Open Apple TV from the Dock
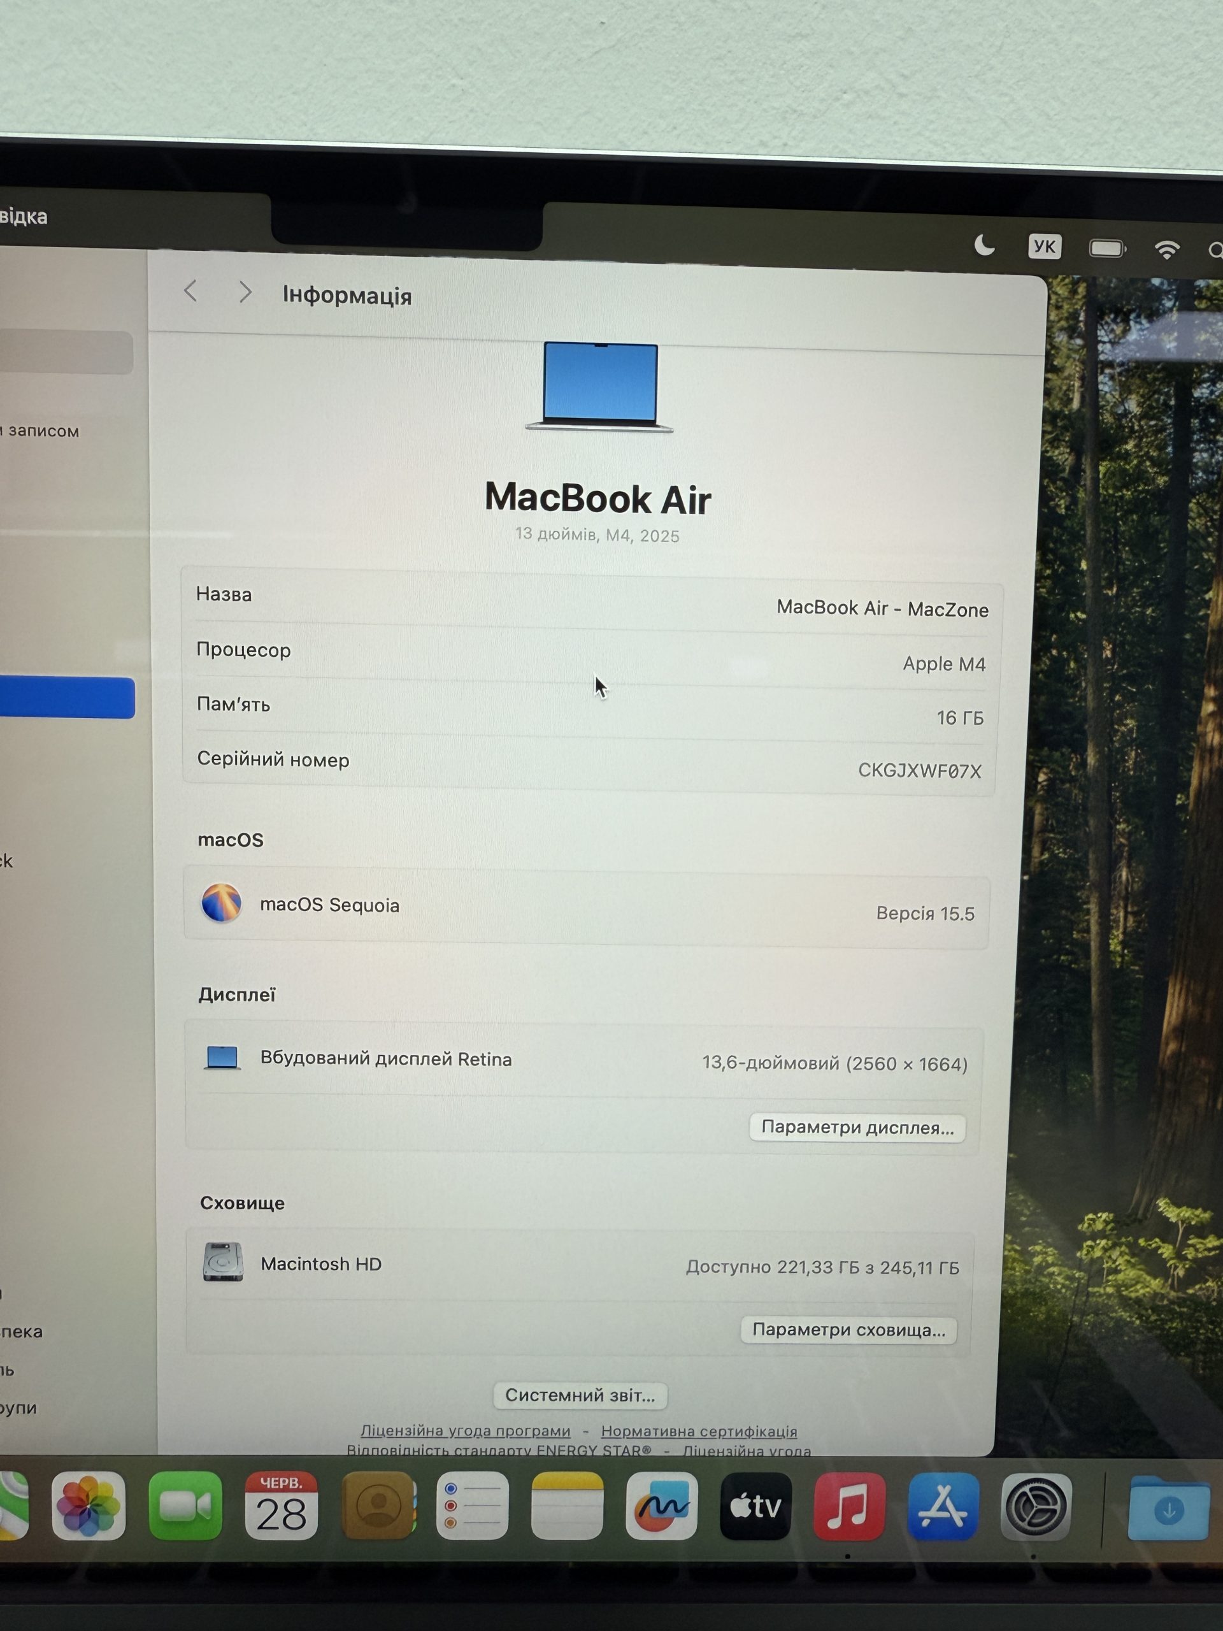This screenshot has height=1631, width=1223. pyautogui.click(x=755, y=1506)
